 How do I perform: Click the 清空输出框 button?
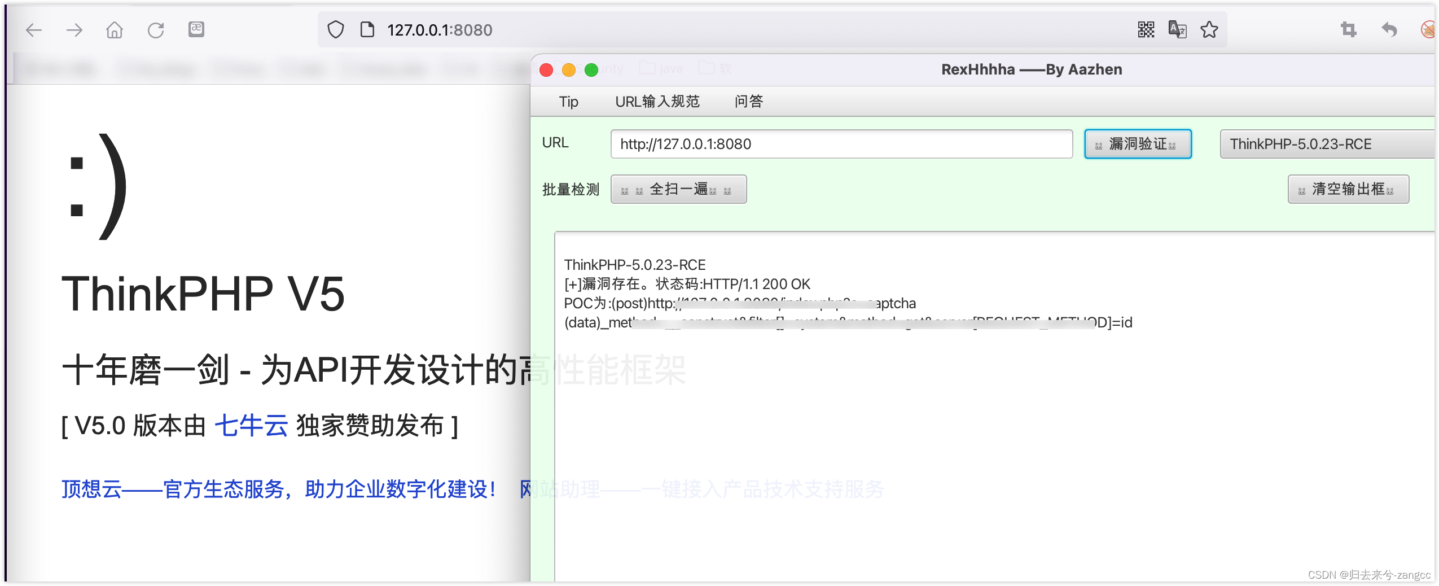(x=1348, y=189)
